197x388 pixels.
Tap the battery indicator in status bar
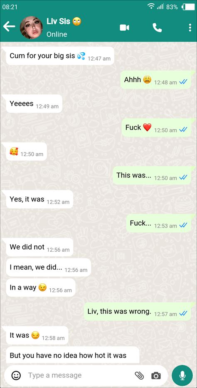click(x=188, y=7)
